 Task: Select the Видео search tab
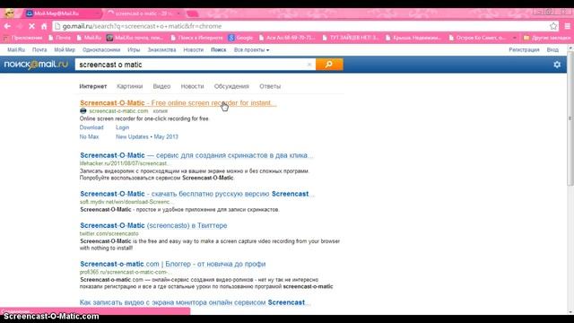161,86
